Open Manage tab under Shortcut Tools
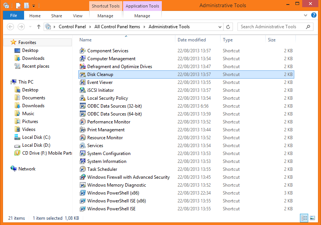The width and height of the screenshot is (321, 225). tap(105, 16)
